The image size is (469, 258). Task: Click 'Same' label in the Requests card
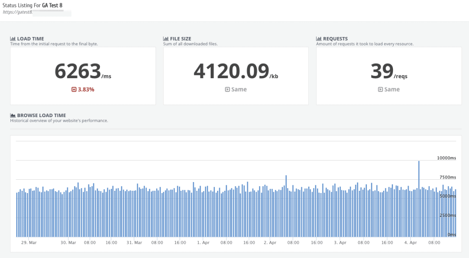pos(392,89)
